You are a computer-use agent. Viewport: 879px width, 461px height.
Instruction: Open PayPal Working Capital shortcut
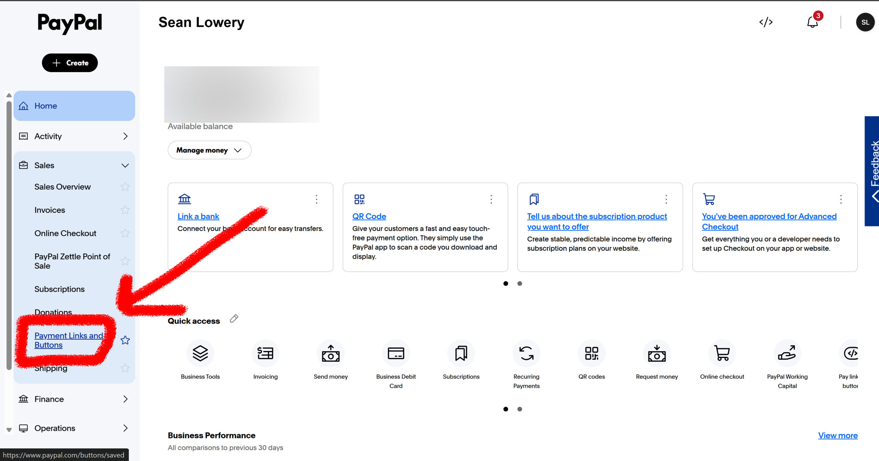pos(787,353)
